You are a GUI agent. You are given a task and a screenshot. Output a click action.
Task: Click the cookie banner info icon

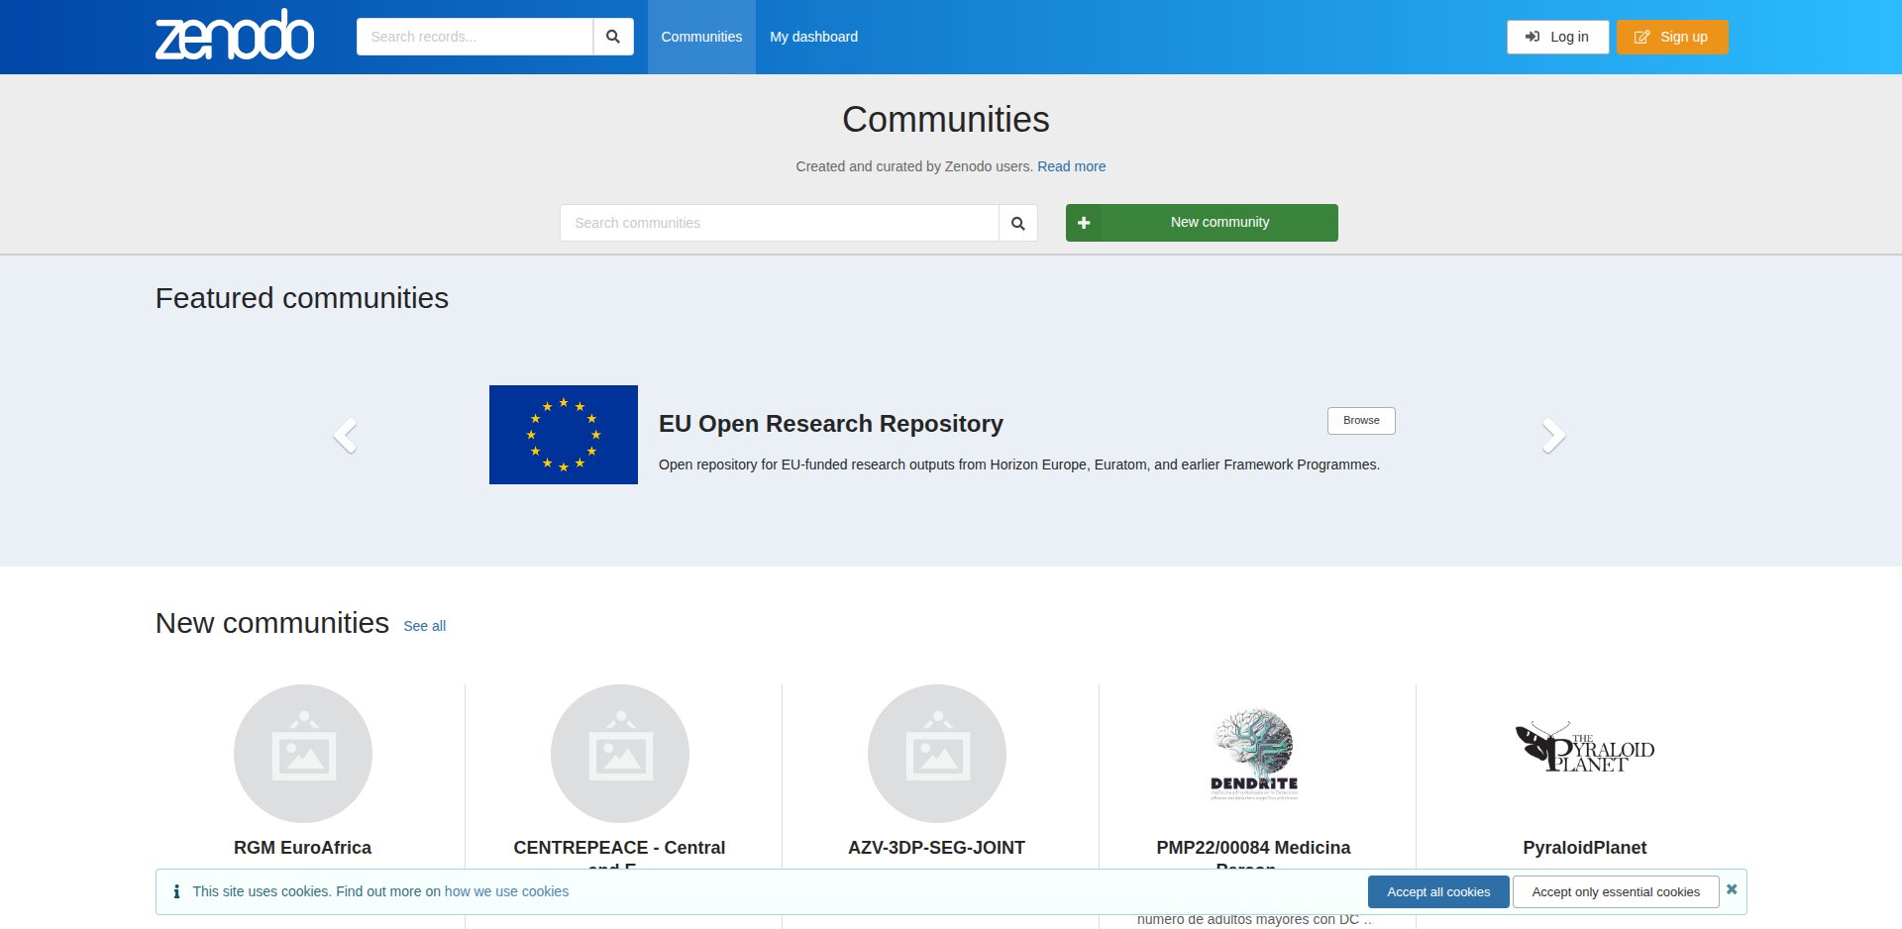tap(176, 891)
